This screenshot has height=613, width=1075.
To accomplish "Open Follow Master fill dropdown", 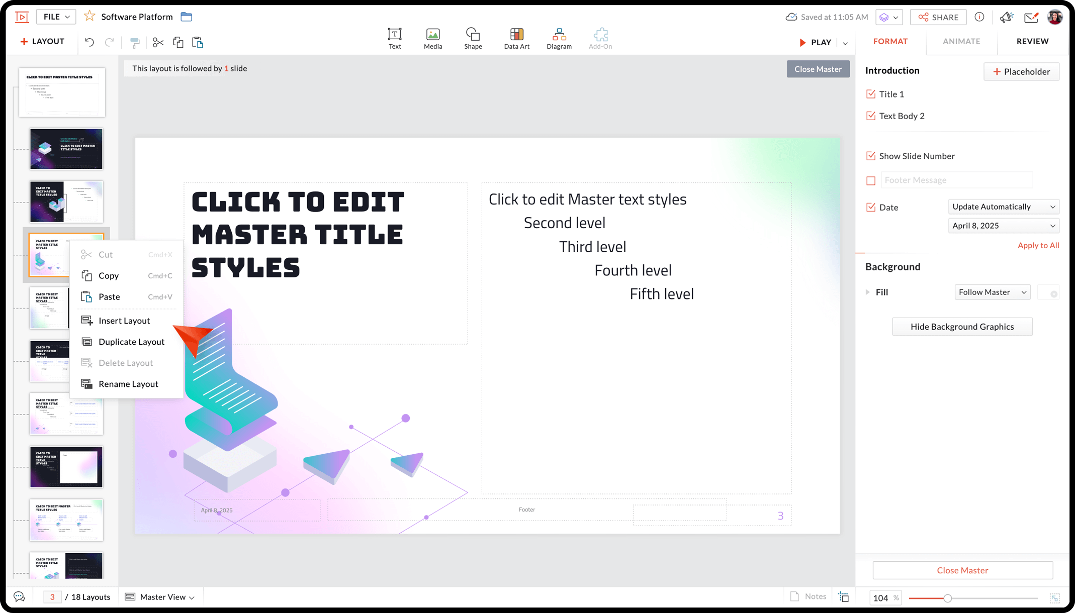I will [x=992, y=292].
